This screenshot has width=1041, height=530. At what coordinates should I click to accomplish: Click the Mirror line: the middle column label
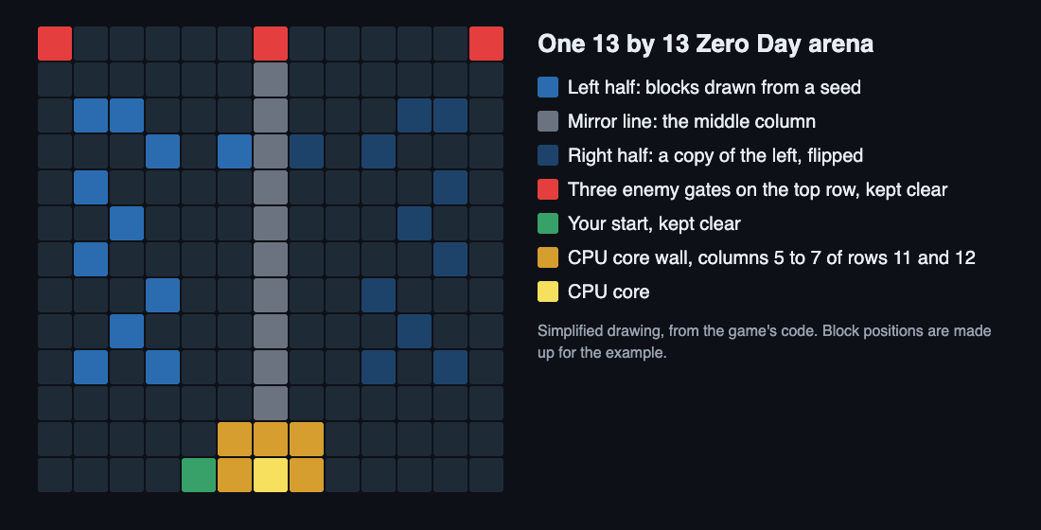coord(691,121)
